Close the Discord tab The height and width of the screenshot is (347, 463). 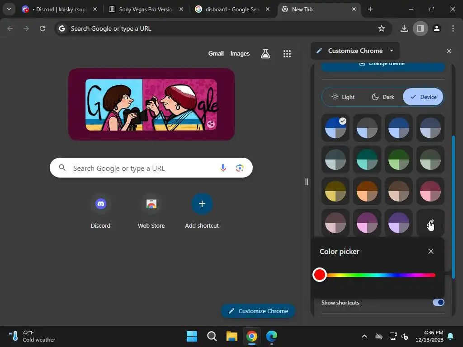[95, 9]
